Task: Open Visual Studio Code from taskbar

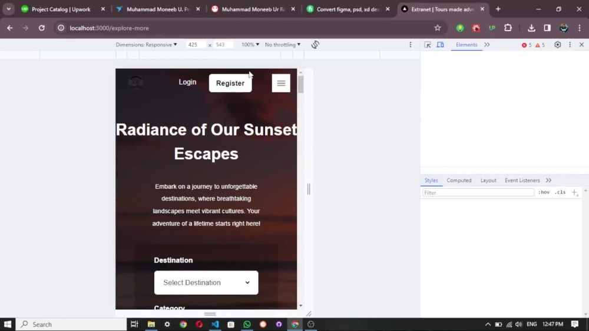Action: point(215,325)
